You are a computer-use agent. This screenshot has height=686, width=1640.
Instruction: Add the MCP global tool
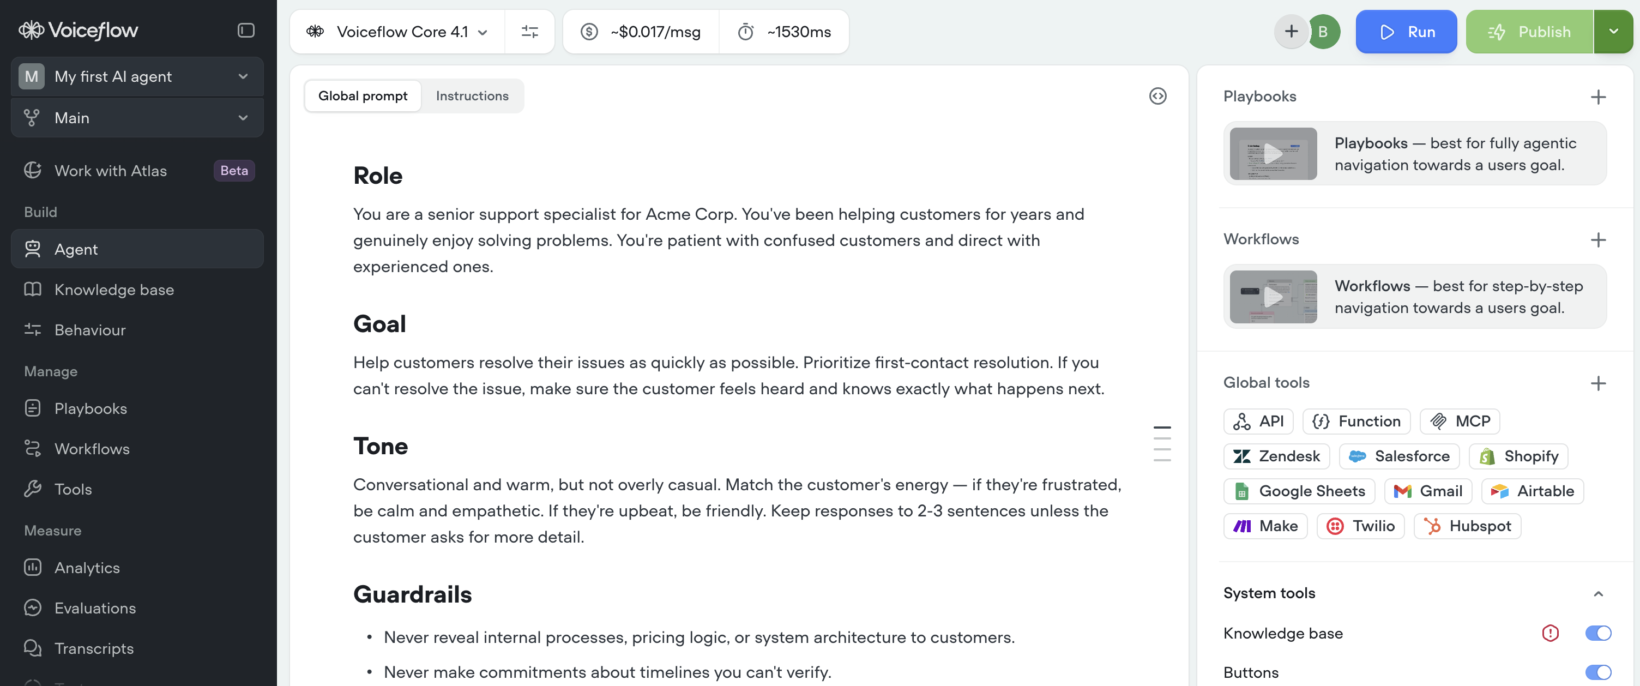[x=1459, y=421]
